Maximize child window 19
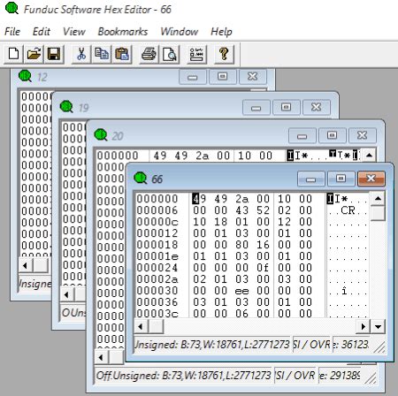The width and height of the screenshot is (398, 396). [x=286, y=108]
